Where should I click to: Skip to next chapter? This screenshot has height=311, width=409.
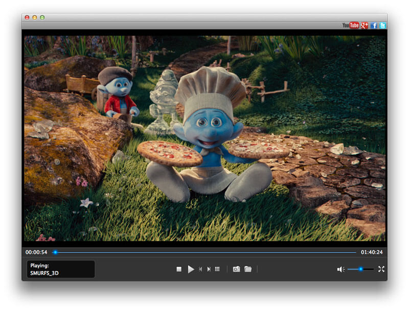[x=209, y=269]
